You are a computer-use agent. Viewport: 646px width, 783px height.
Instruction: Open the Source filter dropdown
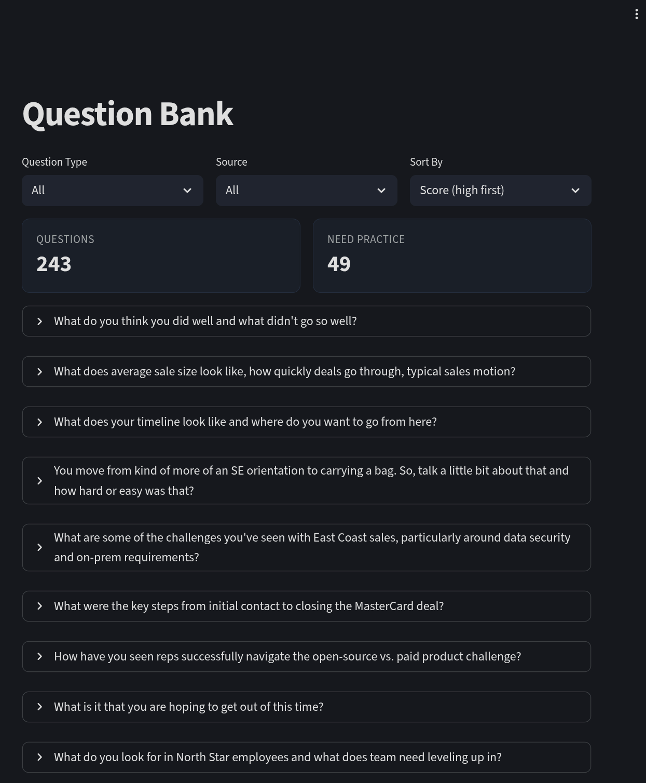click(306, 191)
